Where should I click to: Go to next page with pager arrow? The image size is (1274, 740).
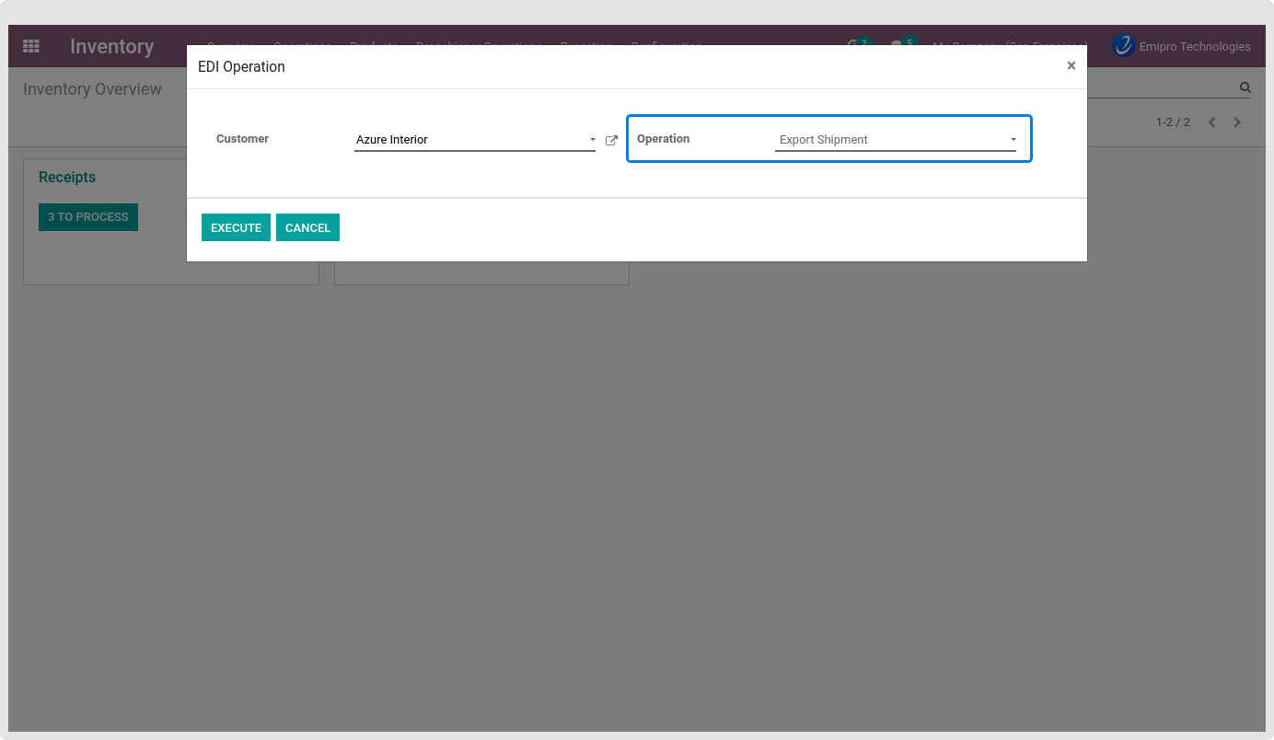pyautogui.click(x=1237, y=122)
